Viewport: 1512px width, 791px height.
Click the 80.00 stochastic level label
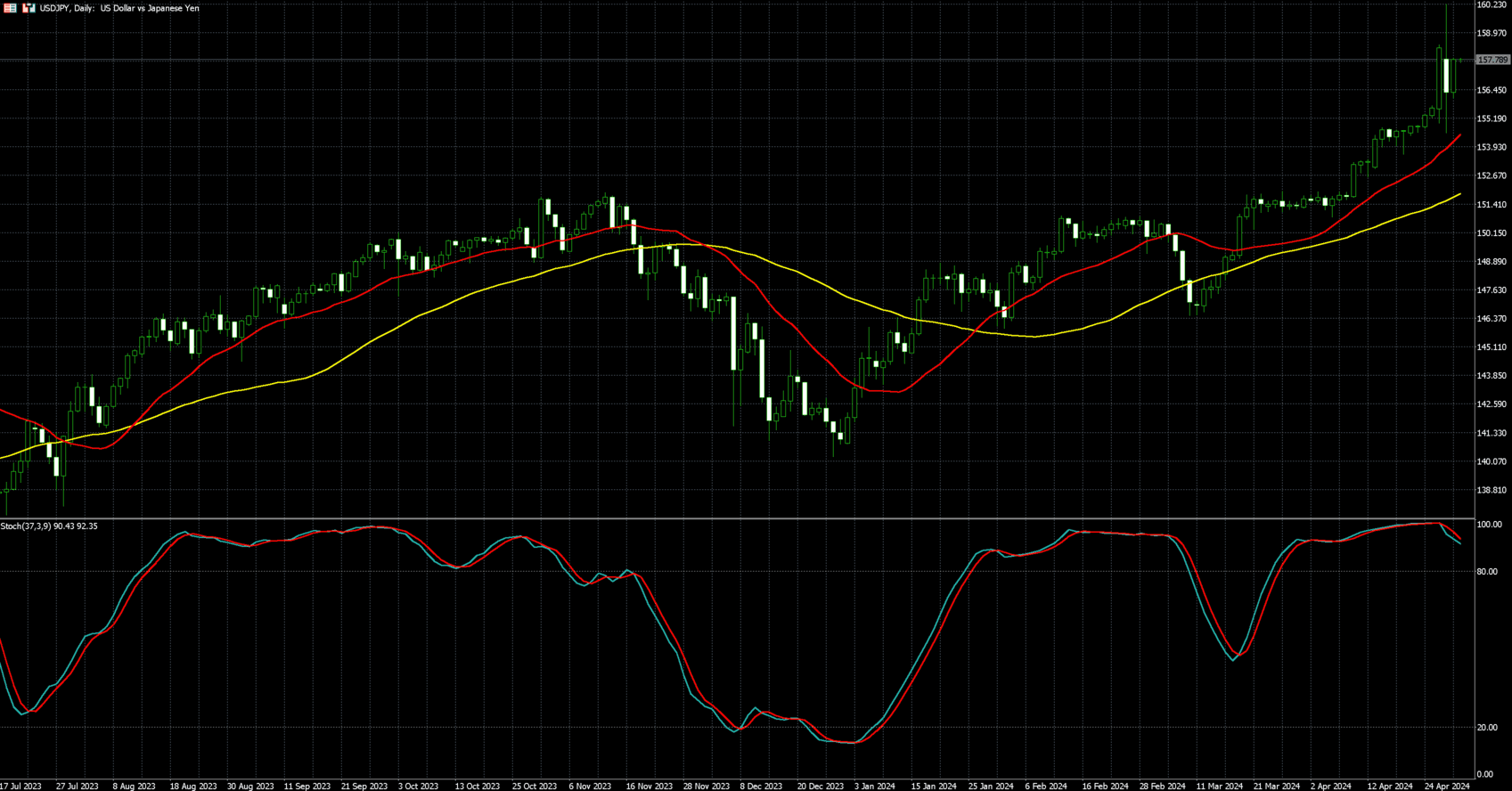(x=1487, y=572)
